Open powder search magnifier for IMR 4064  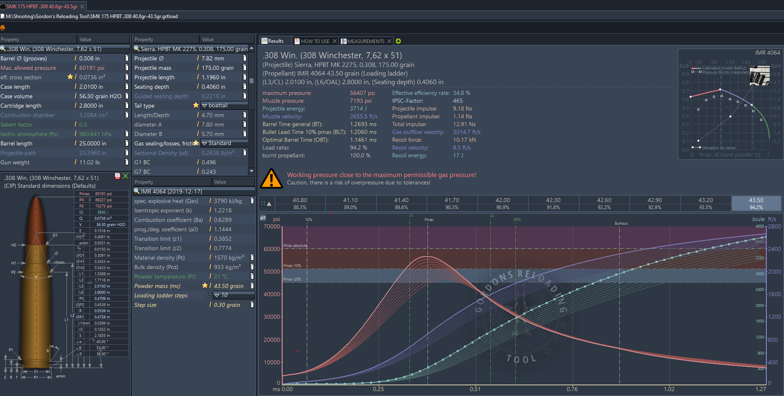[137, 191]
